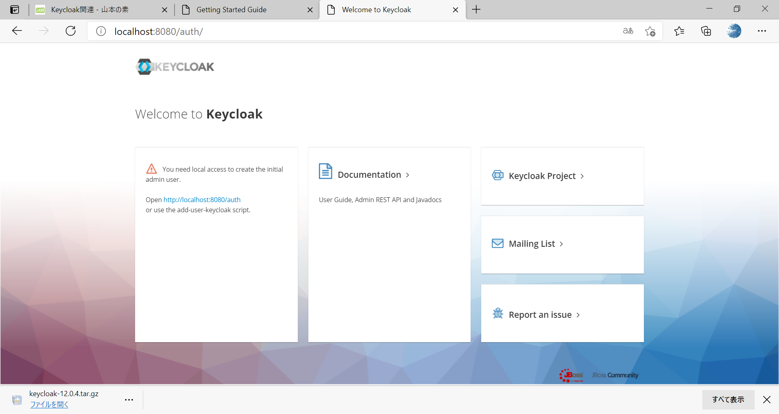Open the tab actions menu icon
779x414 pixels.
[15, 10]
